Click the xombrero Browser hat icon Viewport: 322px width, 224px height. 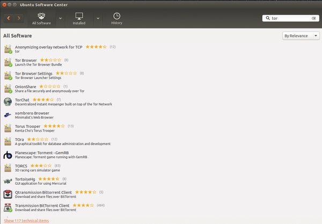[8, 115]
